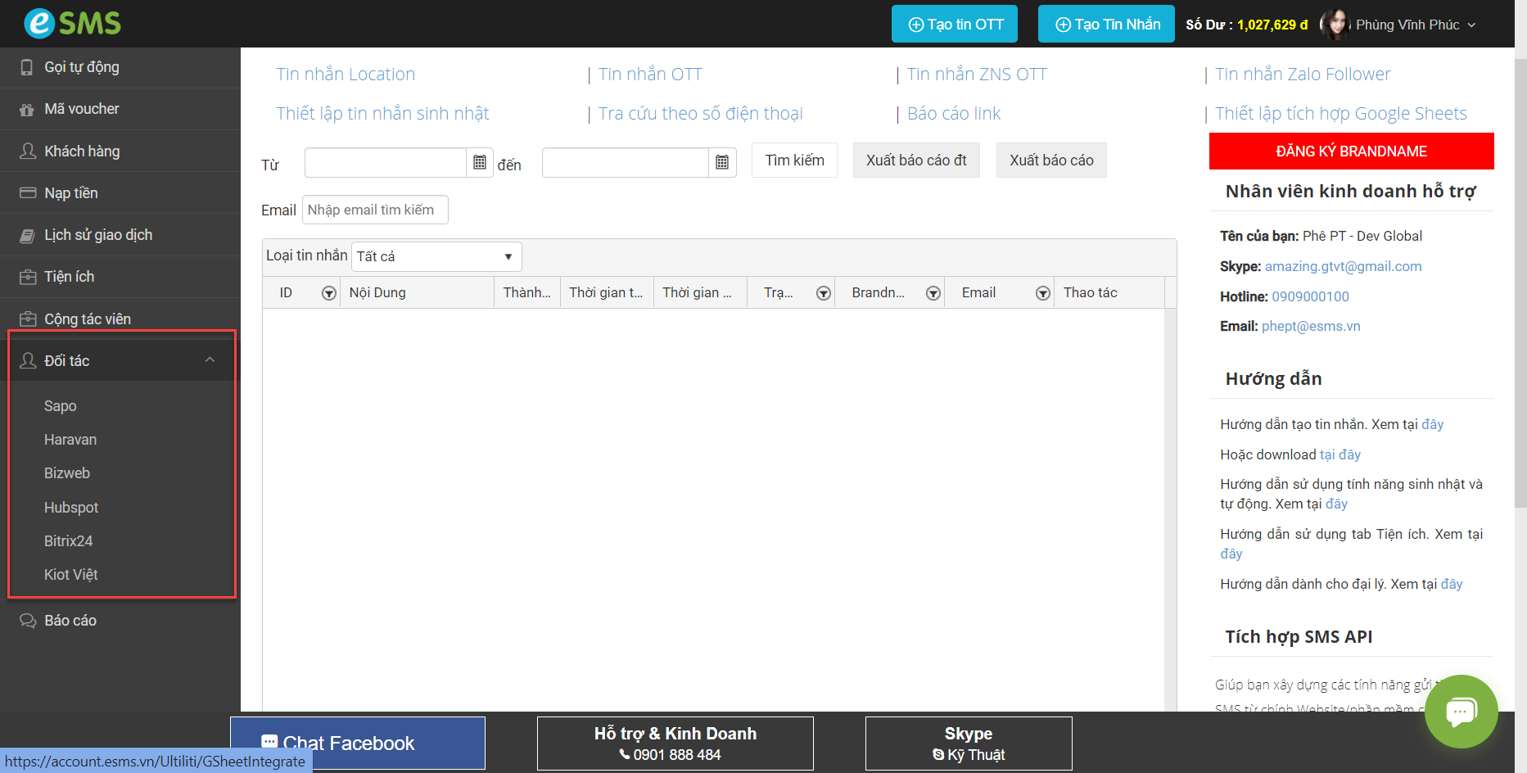Click the email search input field

point(375,210)
